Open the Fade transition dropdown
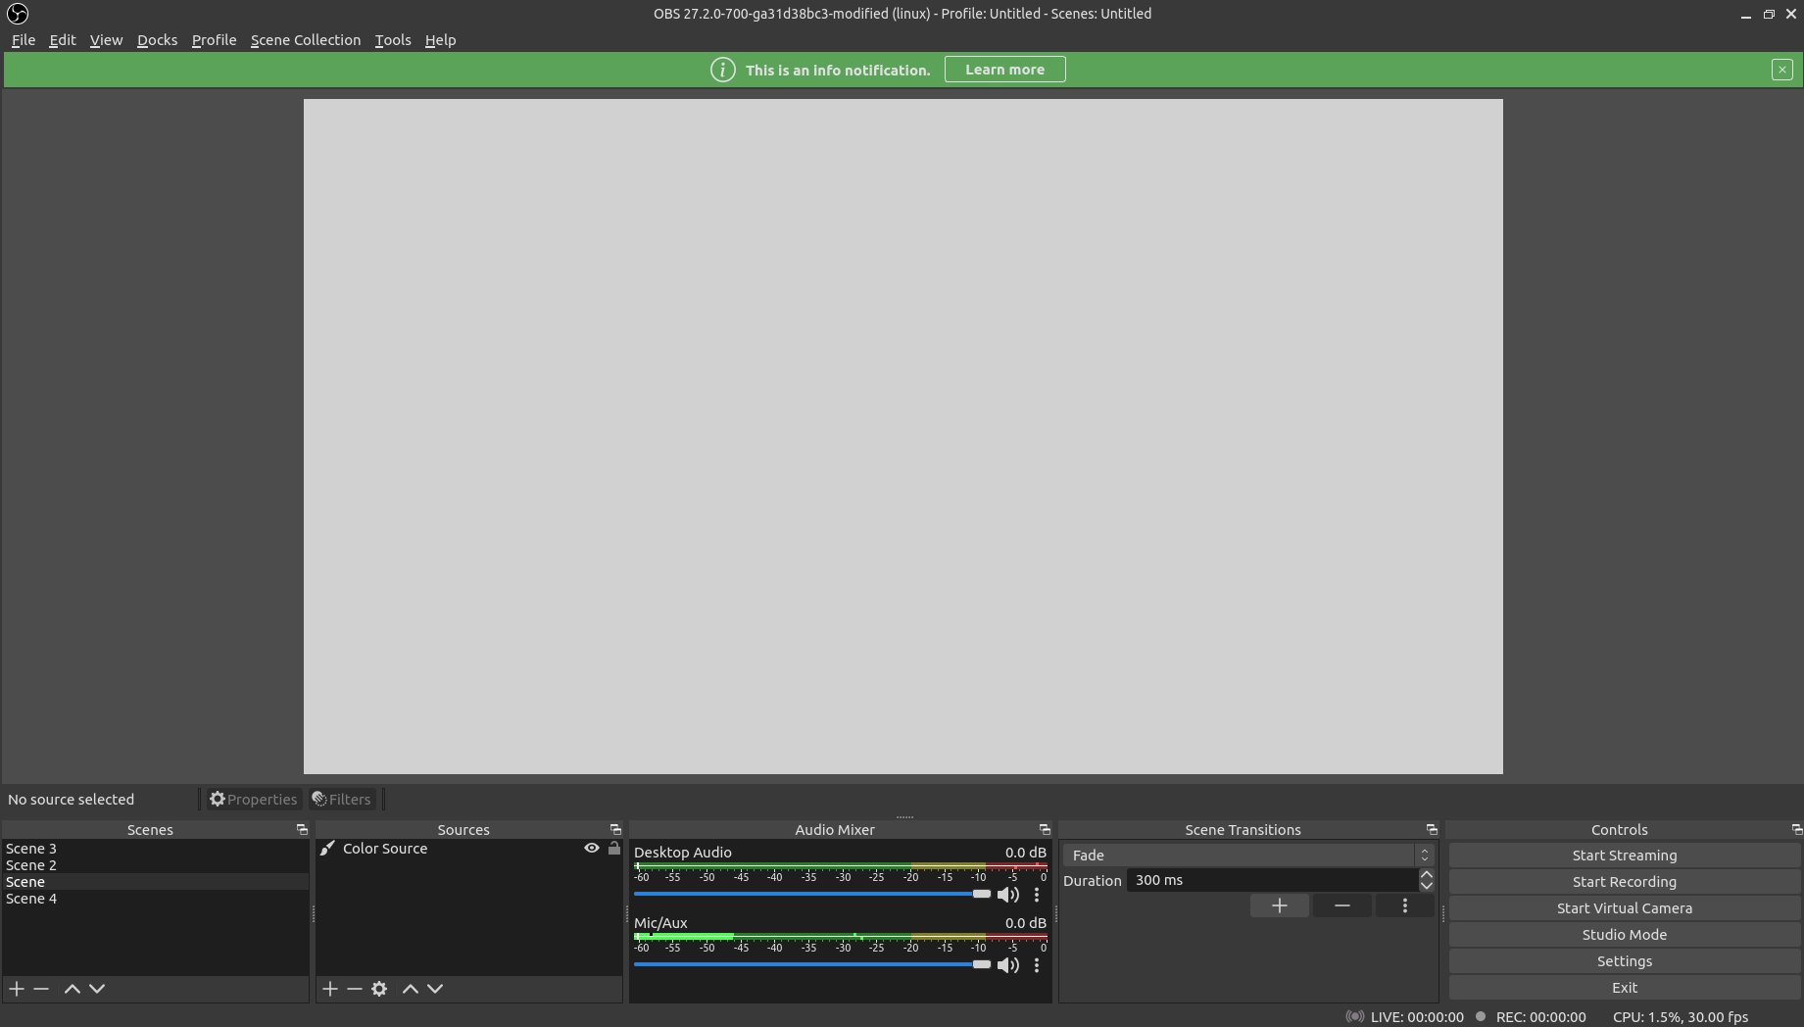Image resolution: width=1804 pixels, height=1027 pixels. (1246, 855)
